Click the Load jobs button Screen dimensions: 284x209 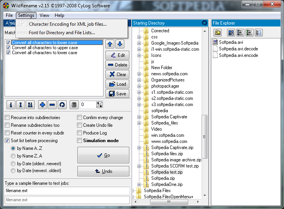pyautogui.click(x=117, y=84)
